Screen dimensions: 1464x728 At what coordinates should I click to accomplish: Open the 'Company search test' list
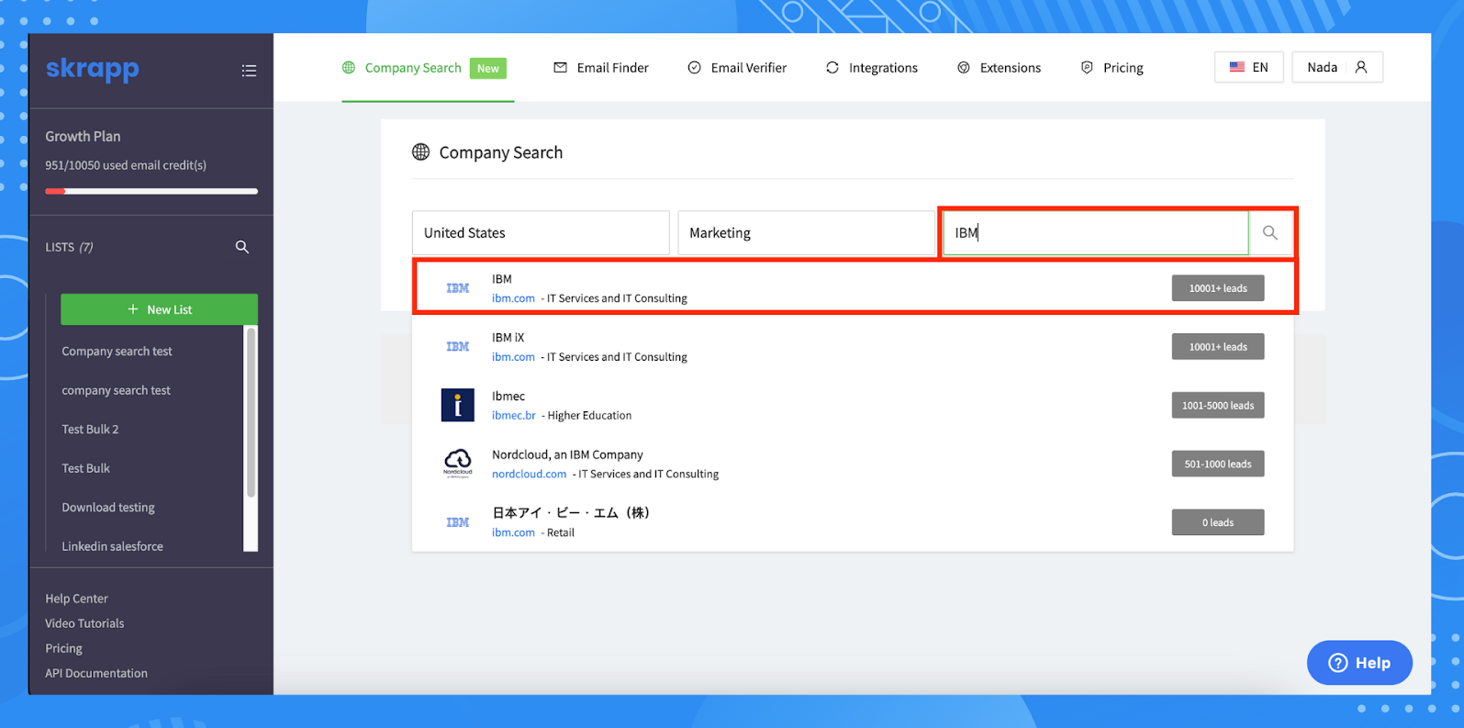(117, 352)
